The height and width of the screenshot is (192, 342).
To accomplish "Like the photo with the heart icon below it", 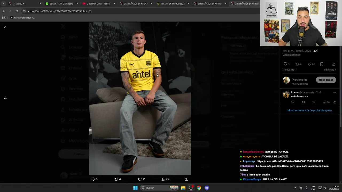I will click(x=140, y=179).
